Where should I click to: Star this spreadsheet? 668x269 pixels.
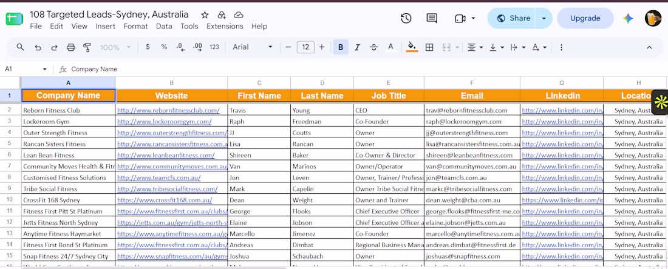coord(205,15)
